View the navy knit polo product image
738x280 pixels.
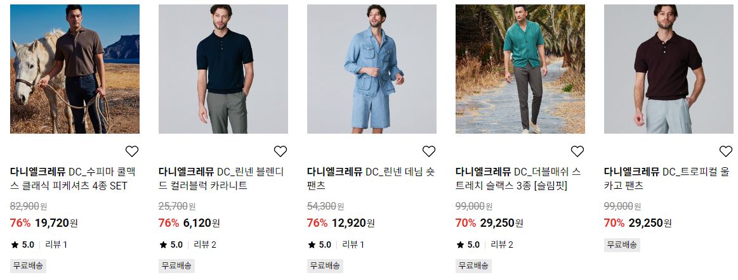223,69
